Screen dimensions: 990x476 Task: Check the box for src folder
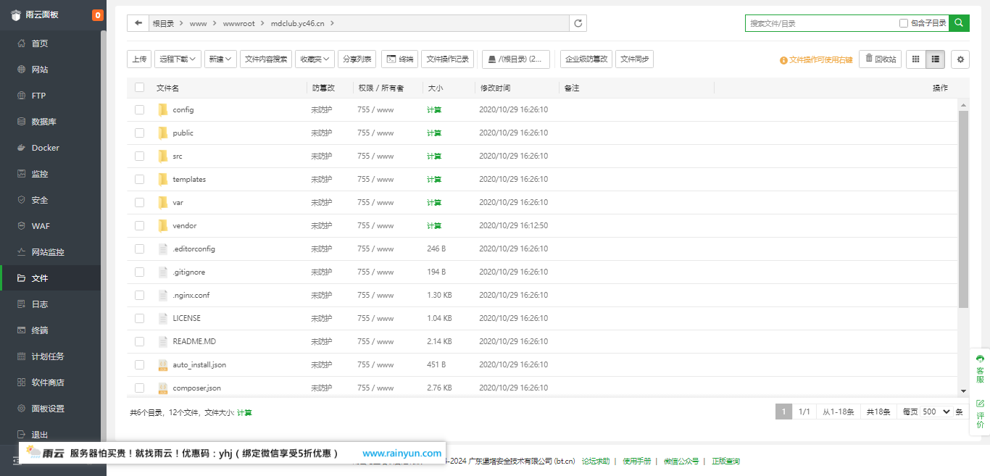point(139,156)
